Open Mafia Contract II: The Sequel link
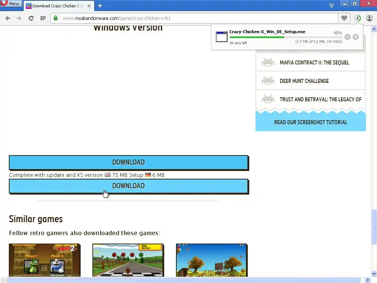This screenshot has height=283, width=377. pos(314,63)
